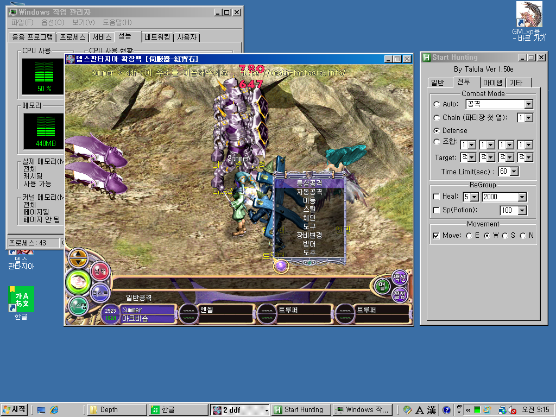Open the 네트워킹 tab in Task Manager
Viewport: 556px width, 417px height.
(157, 37)
